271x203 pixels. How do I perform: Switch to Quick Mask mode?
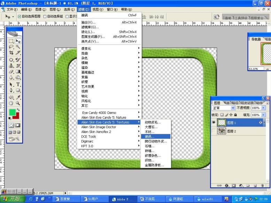click(18, 125)
